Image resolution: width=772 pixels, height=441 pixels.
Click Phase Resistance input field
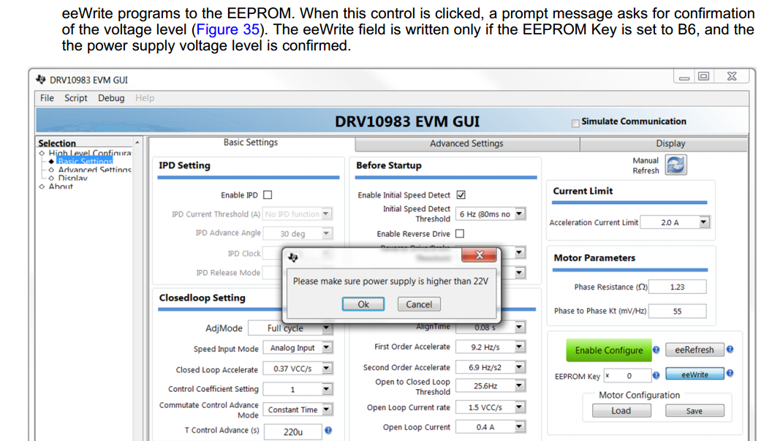click(678, 287)
